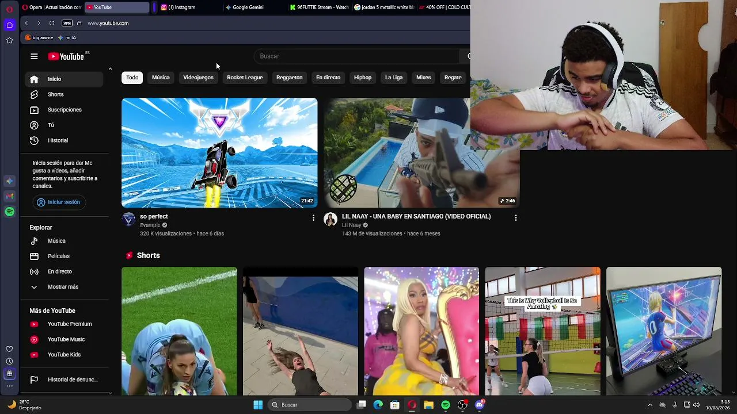
Task: Open YouTube Kids link
Action: pos(63,355)
